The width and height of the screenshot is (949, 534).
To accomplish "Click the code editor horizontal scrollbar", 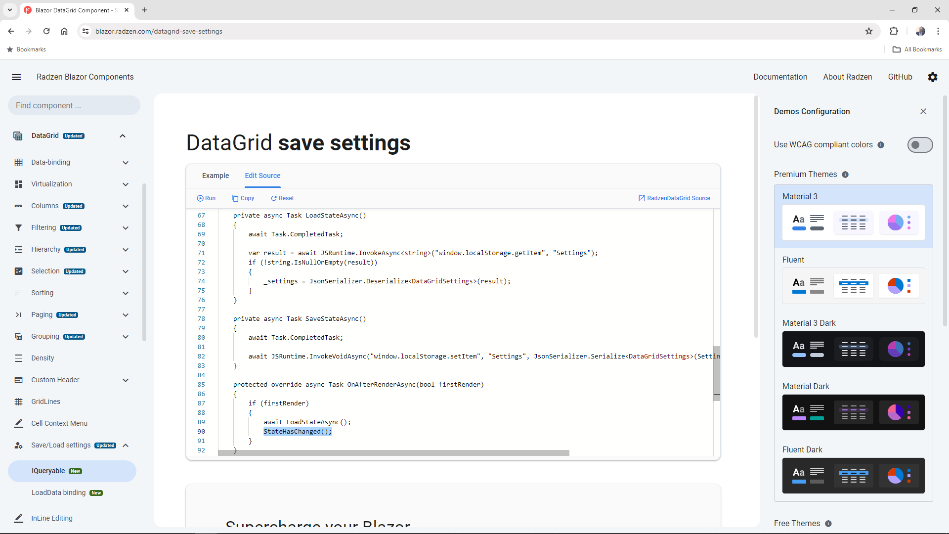I will click(393, 453).
